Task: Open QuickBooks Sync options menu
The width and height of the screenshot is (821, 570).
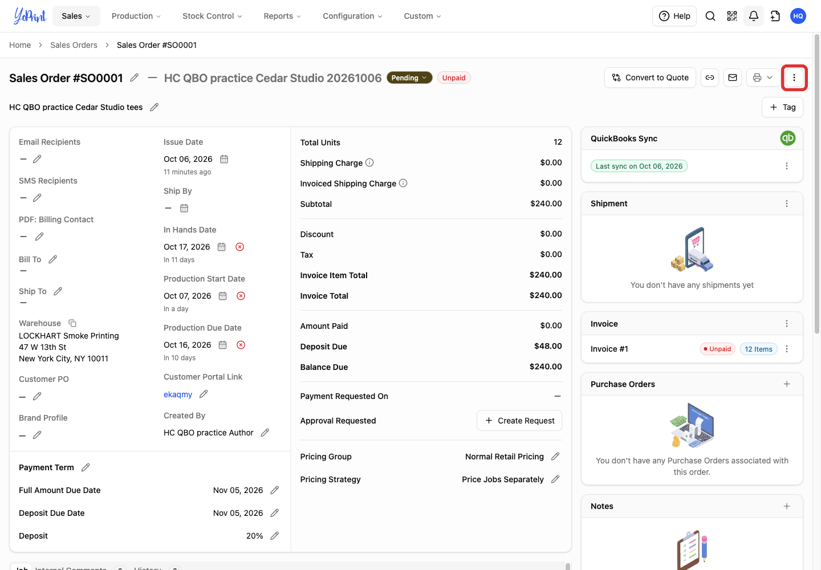Action: click(787, 166)
